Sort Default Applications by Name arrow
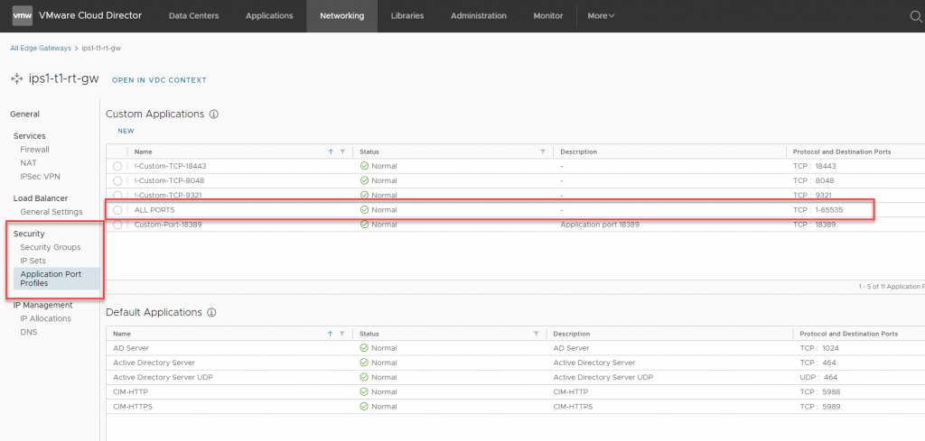This screenshot has width=925, height=441. pyautogui.click(x=331, y=333)
